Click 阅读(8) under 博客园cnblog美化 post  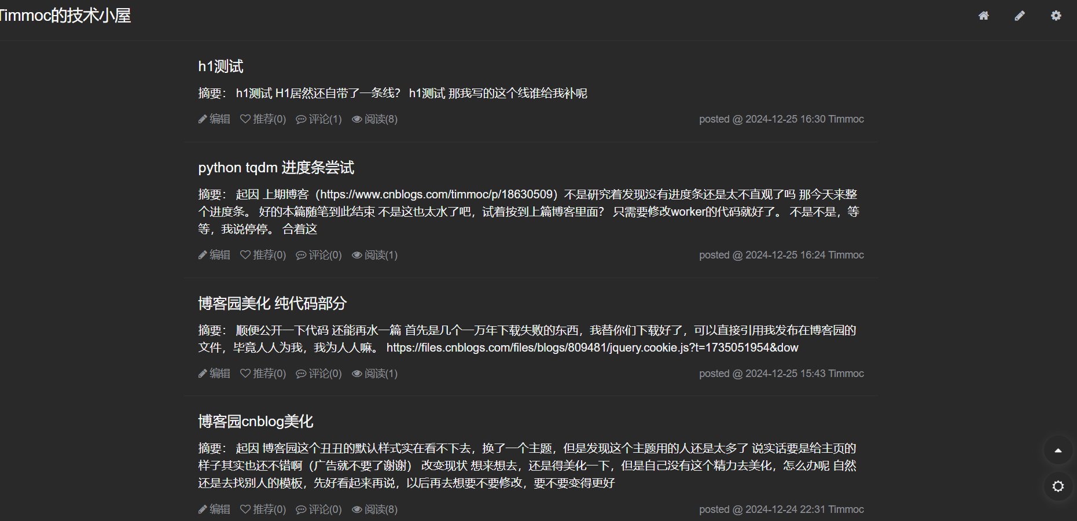tap(374, 509)
